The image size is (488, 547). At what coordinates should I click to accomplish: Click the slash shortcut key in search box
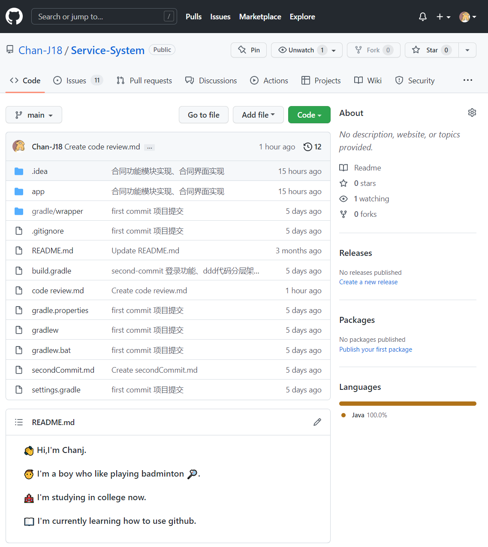tap(169, 17)
